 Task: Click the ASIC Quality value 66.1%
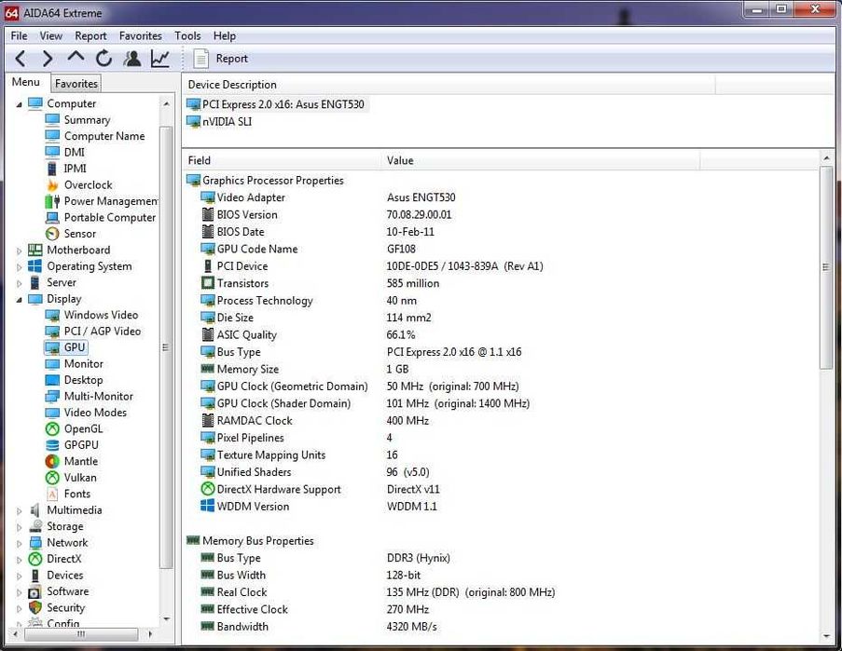tap(401, 334)
